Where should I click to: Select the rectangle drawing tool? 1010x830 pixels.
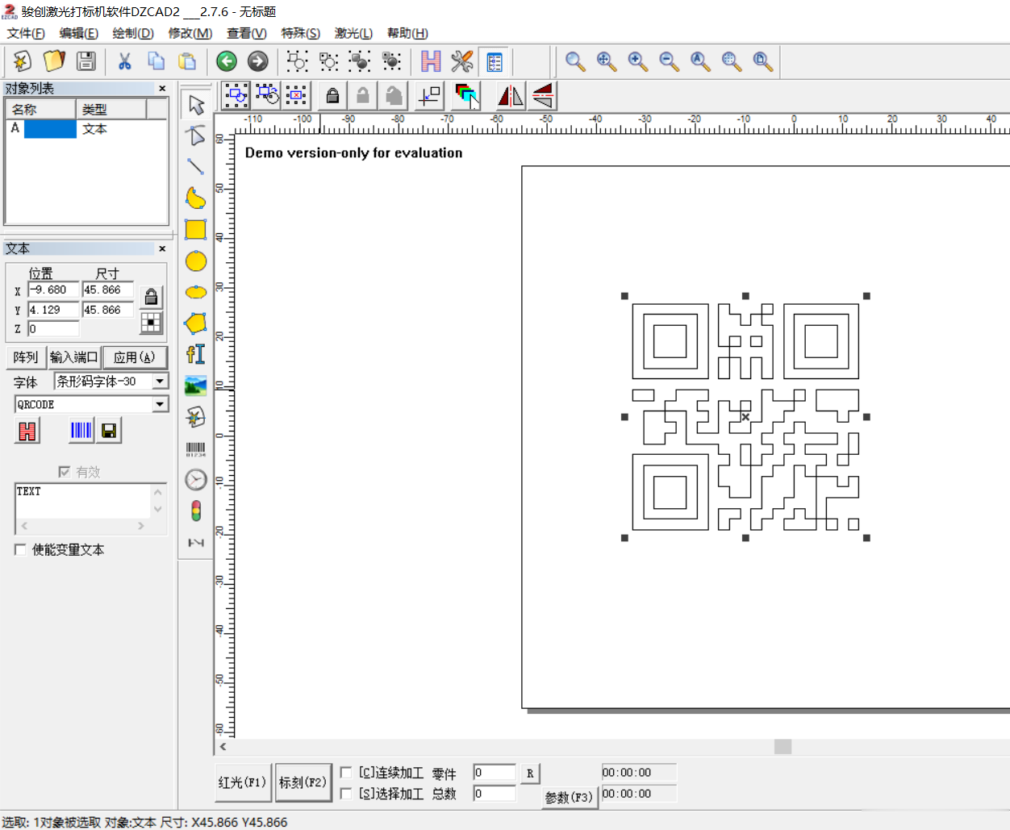tap(195, 230)
